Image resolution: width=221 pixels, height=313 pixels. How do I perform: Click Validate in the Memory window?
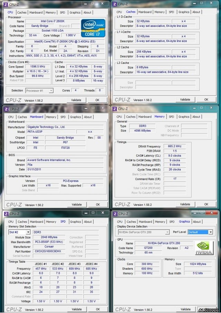click(185, 204)
